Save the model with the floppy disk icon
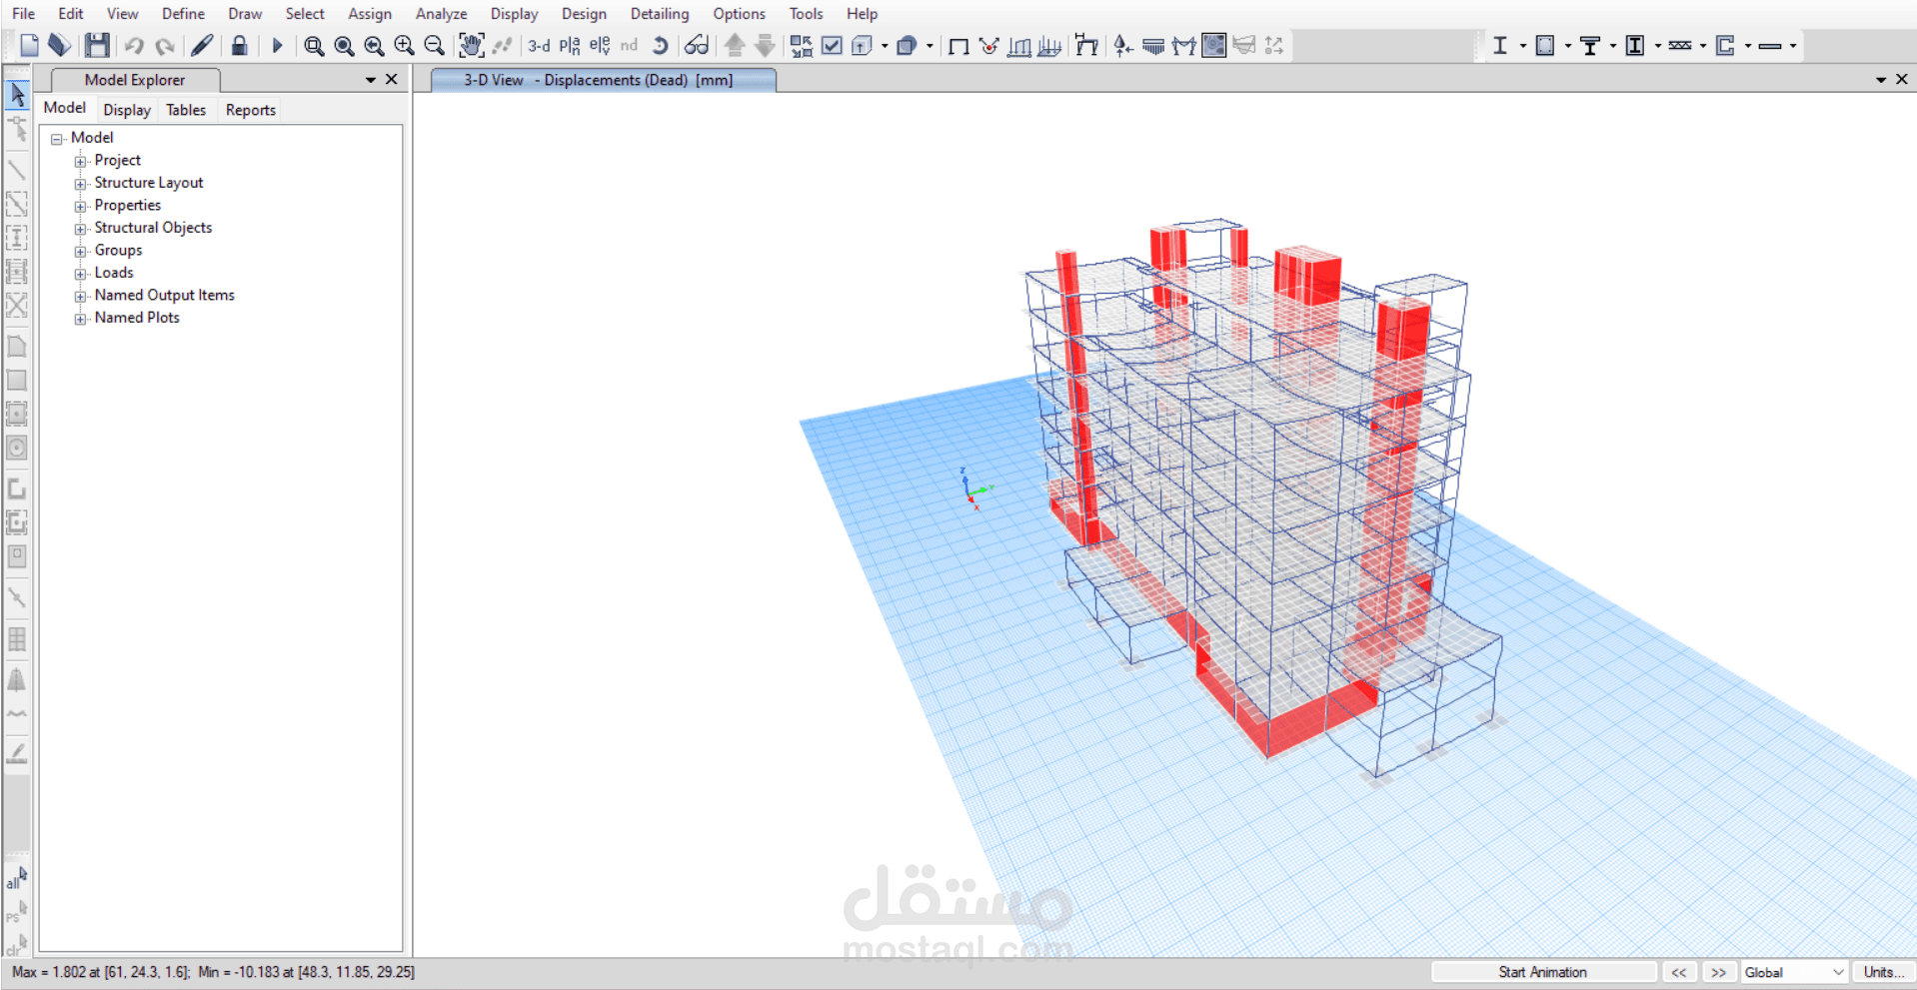 point(97,45)
